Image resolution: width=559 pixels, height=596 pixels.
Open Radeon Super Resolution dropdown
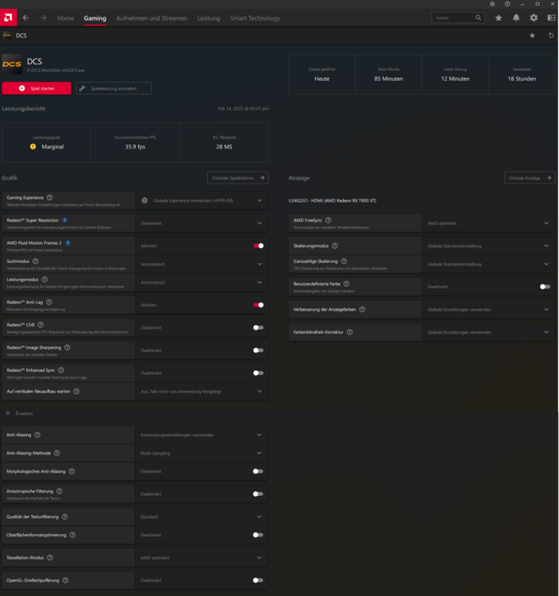click(x=202, y=223)
